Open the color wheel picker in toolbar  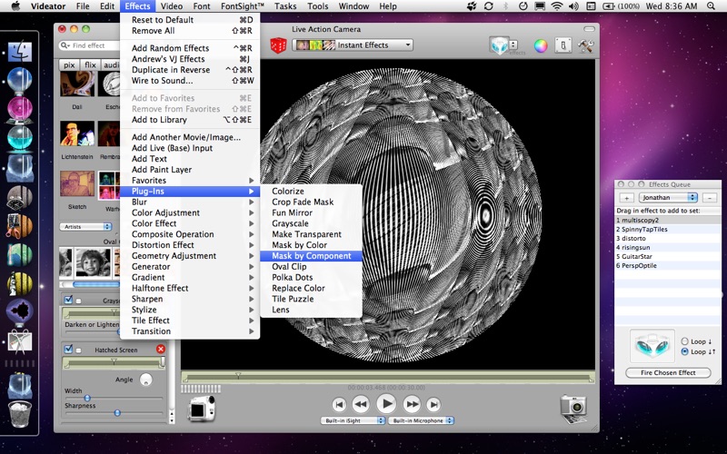pos(541,46)
